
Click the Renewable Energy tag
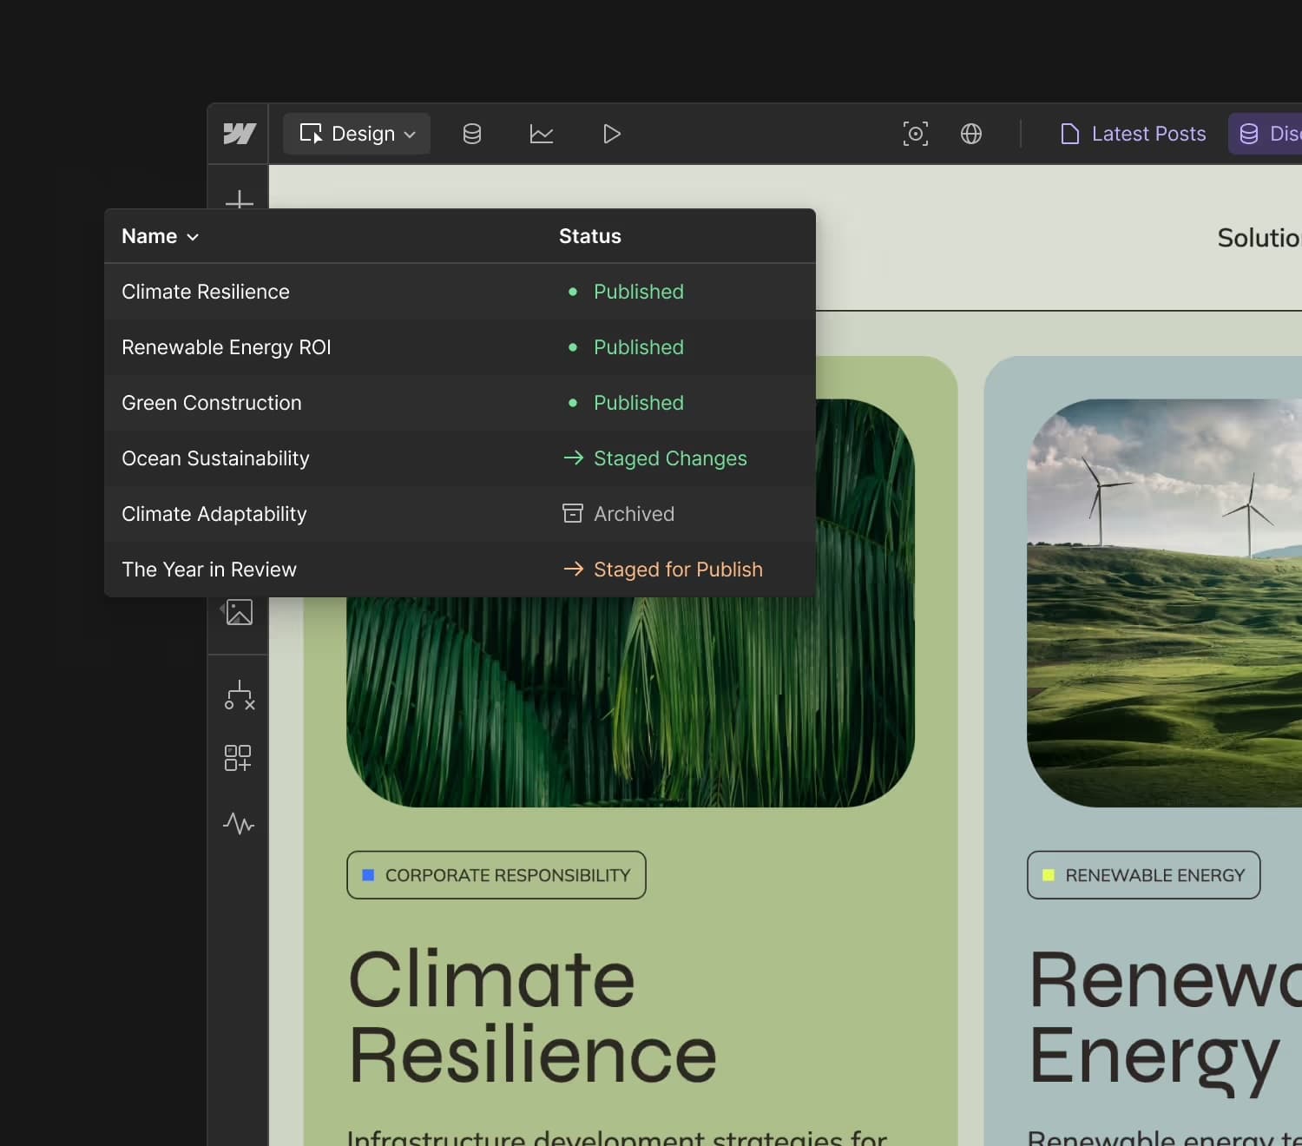click(1144, 875)
